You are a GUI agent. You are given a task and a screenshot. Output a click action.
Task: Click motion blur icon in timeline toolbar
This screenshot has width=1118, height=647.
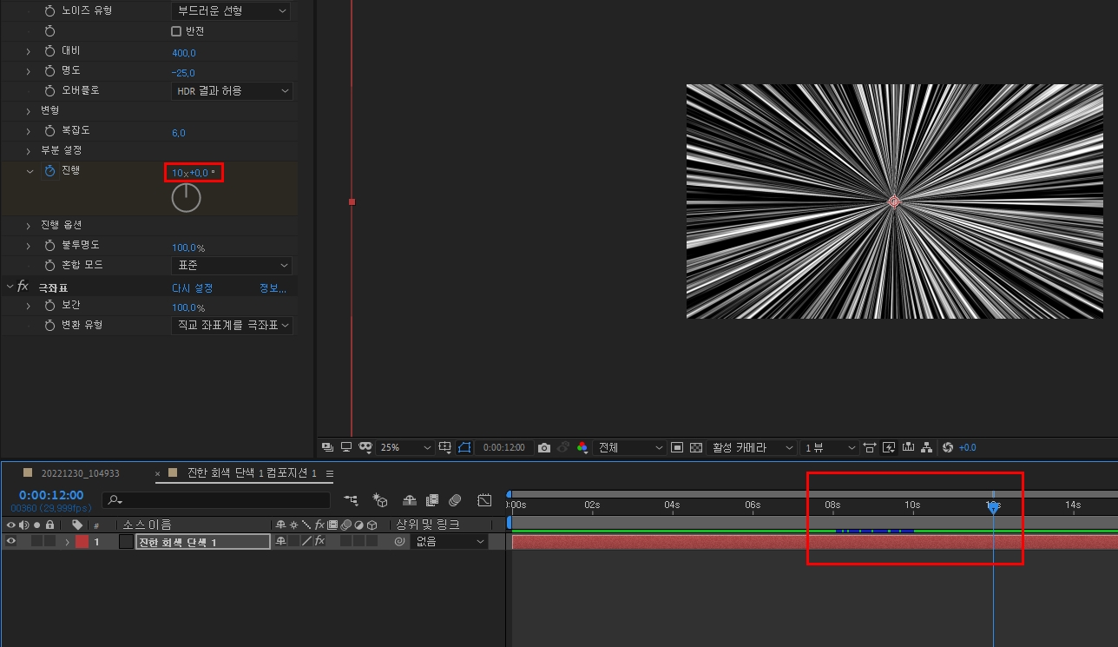coord(455,500)
